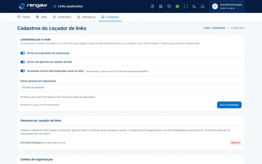Image resolution: width=262 pixels, height=164 pixels.
Task: Click the Gestores do caçador de links heading
Action: point(41,121)
